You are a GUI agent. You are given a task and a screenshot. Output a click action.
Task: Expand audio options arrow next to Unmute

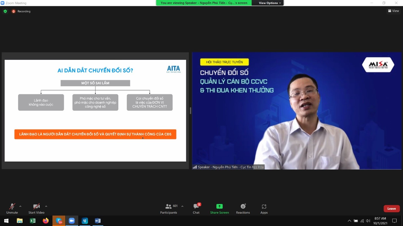click(20, 206)
